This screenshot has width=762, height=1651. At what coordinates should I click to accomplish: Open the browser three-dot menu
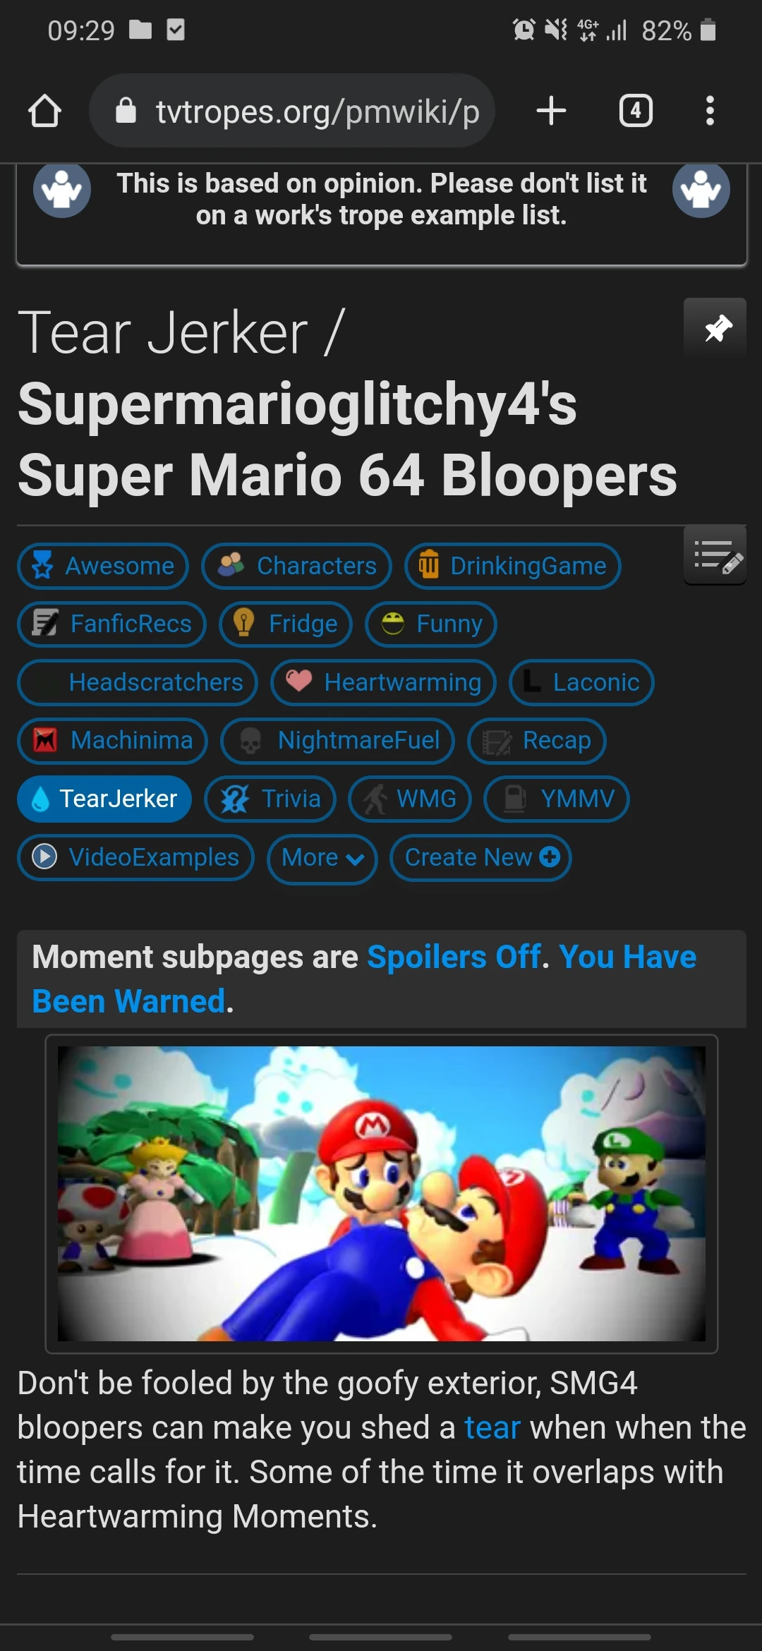coord(710,111)
